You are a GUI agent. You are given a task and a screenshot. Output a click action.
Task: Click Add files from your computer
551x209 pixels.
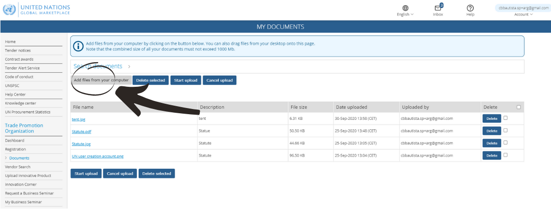[x=101, y=80]
